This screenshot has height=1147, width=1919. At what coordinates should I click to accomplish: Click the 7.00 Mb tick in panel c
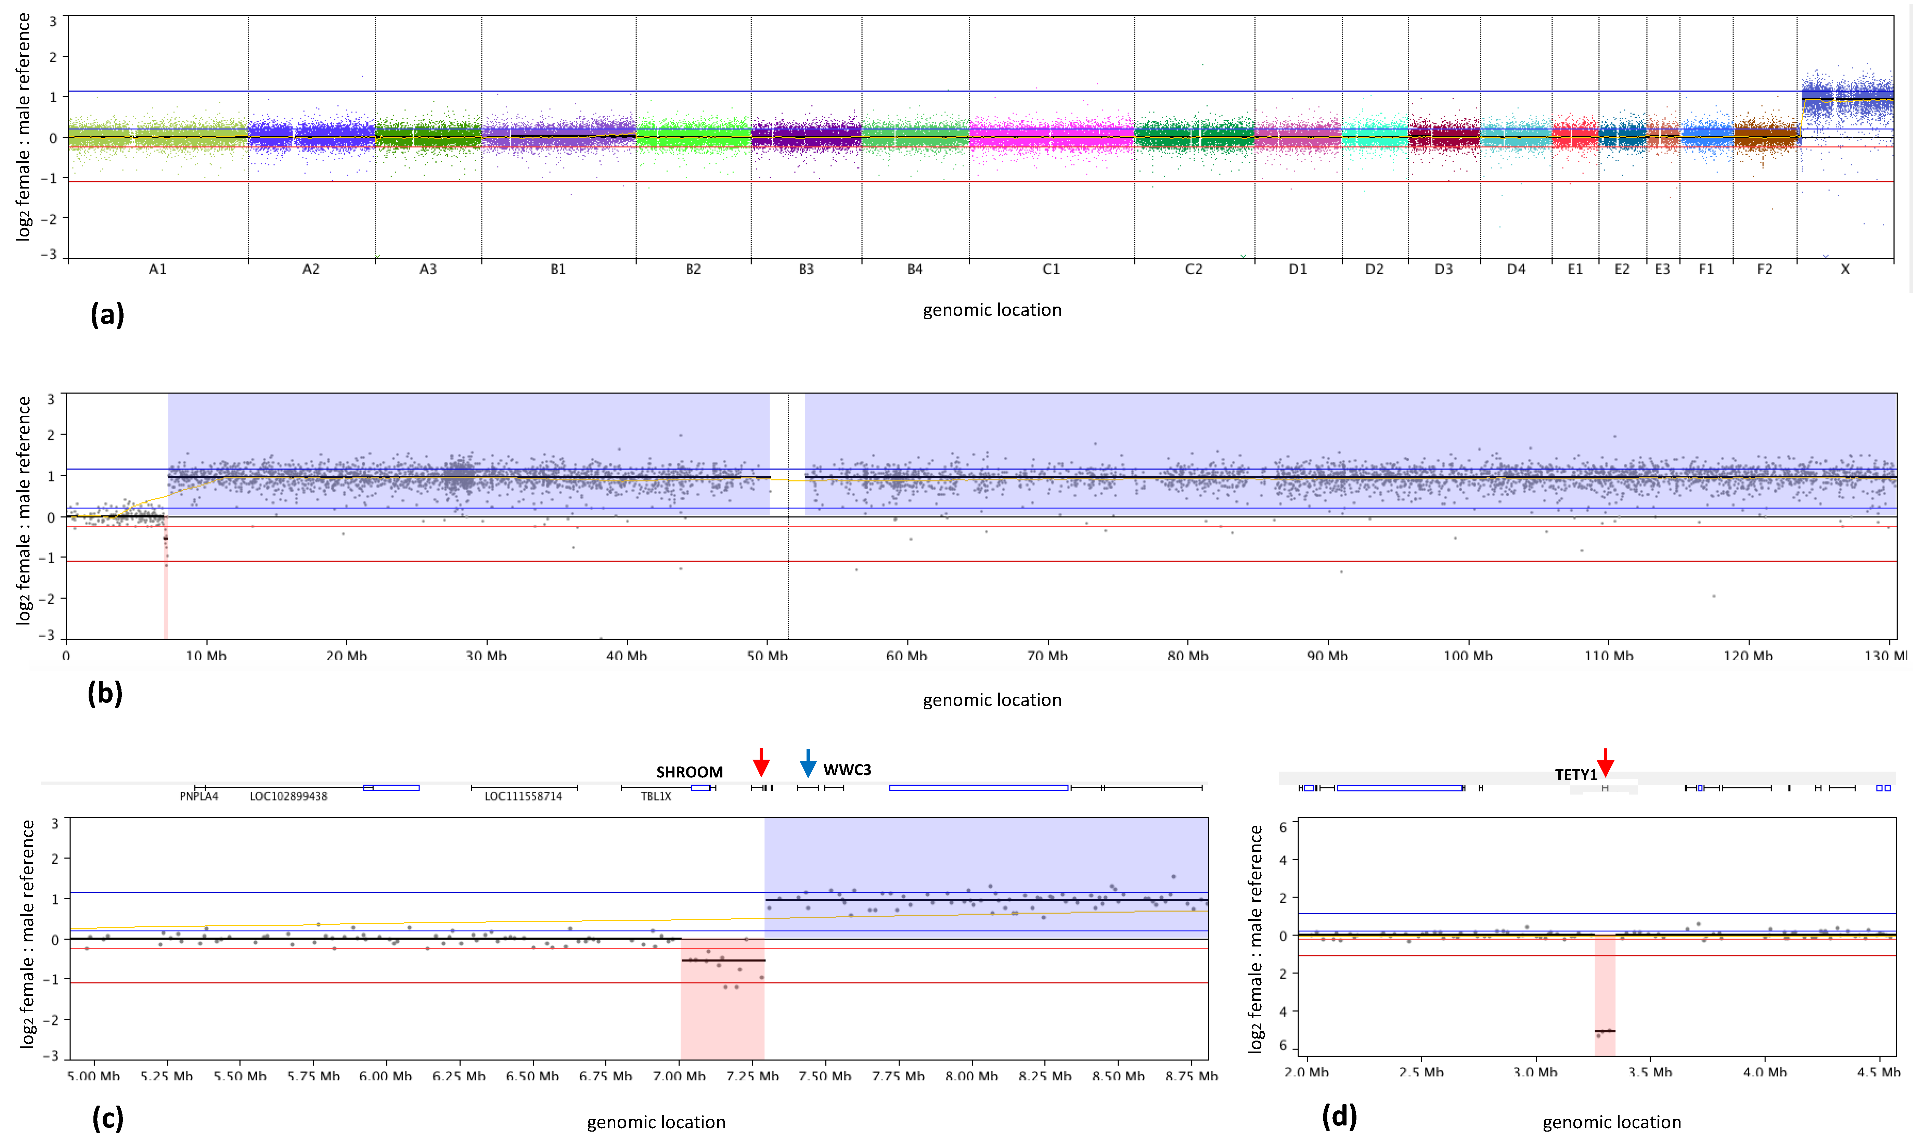679,1076
